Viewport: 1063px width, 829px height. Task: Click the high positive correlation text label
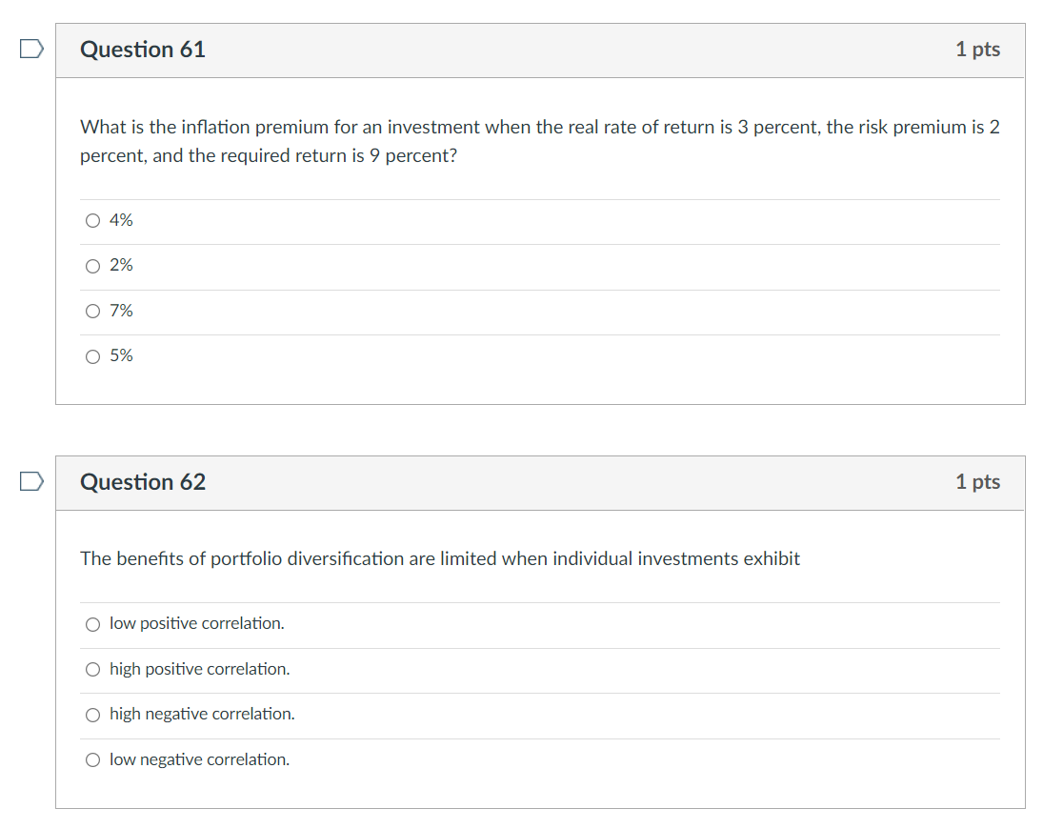point(198,669)
